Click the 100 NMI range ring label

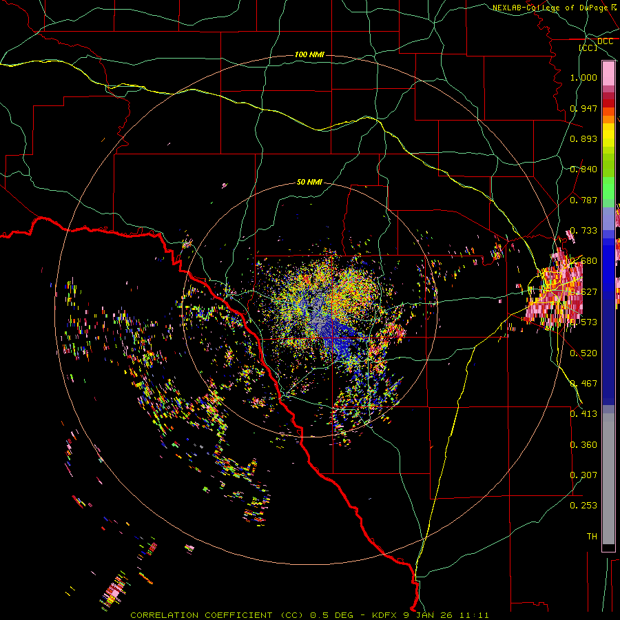(x=309, y=54)
